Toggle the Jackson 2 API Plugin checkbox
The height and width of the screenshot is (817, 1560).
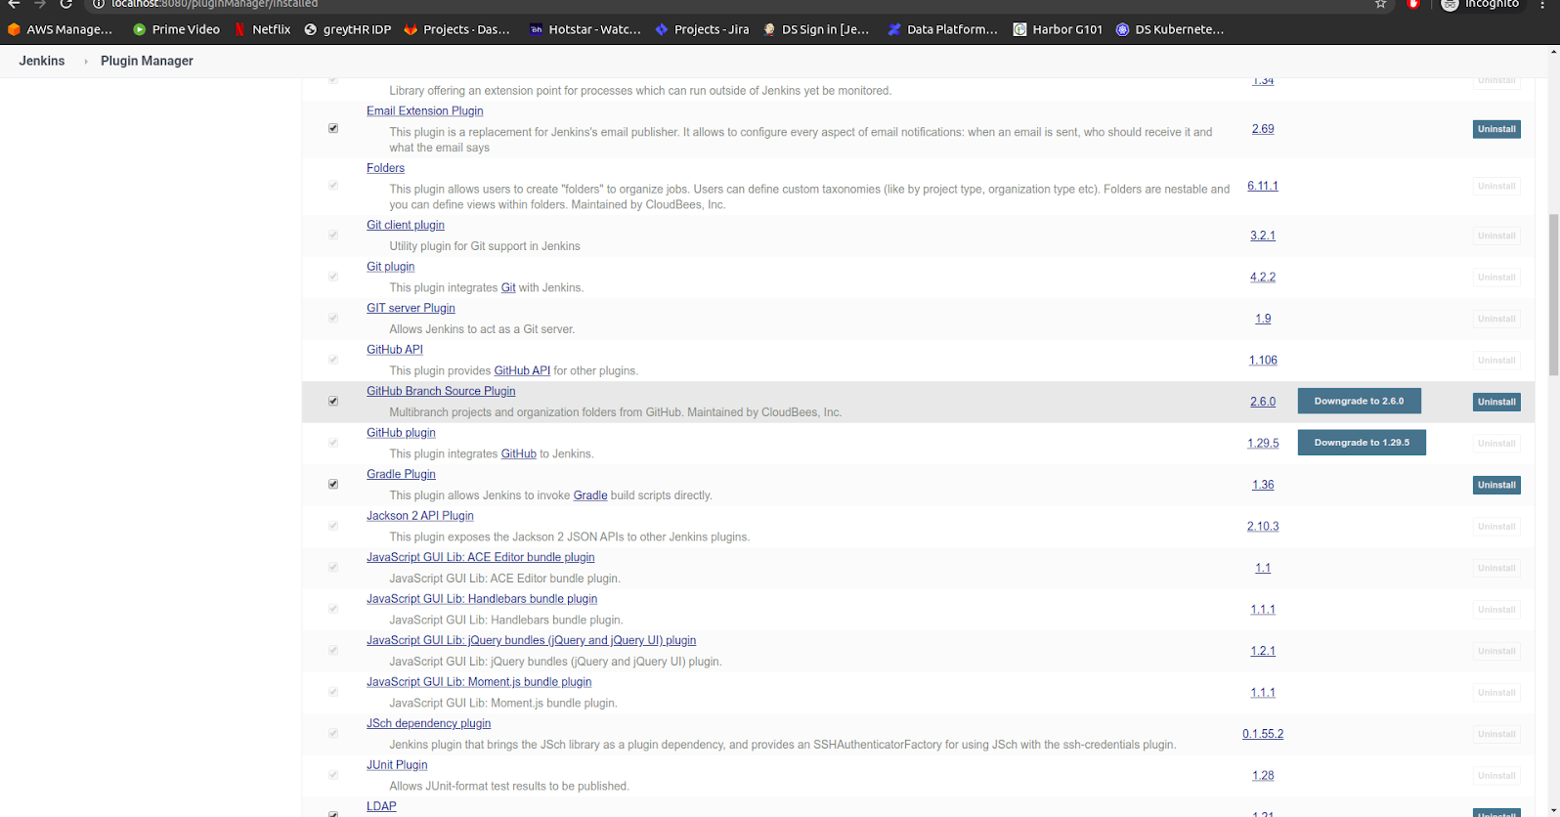(x=333, y=526)
